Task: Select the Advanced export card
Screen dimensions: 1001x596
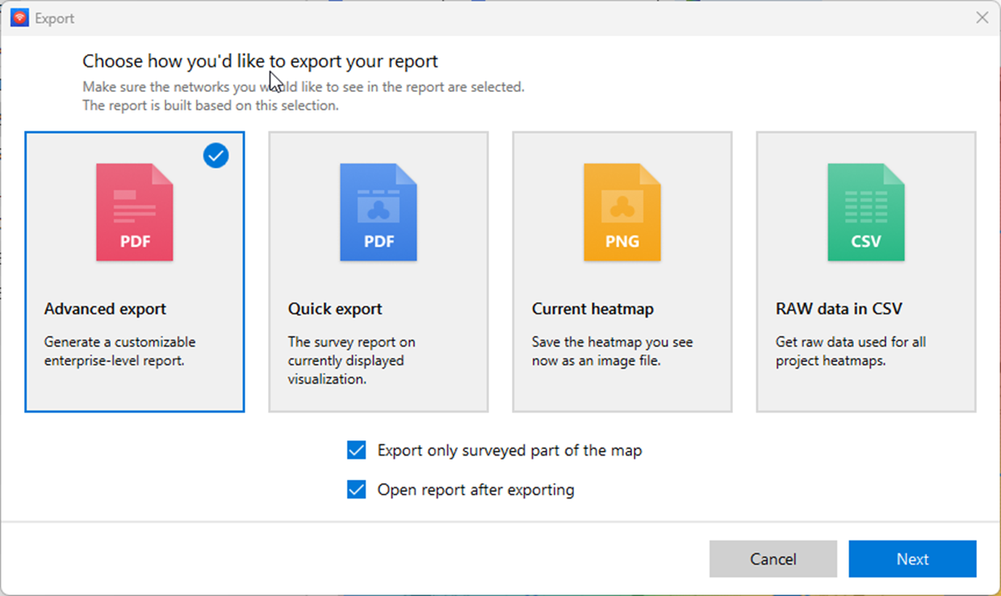Action: tap(134, 272)
